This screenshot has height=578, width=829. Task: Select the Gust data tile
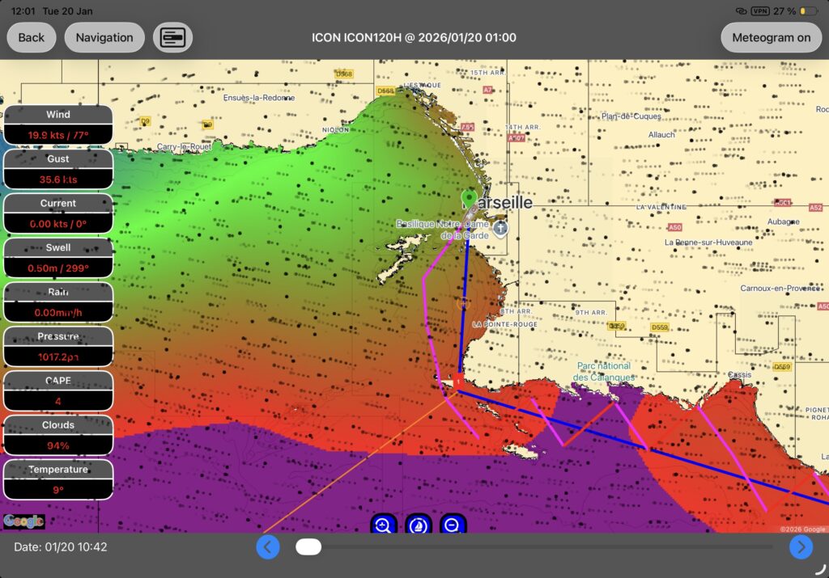(x=58, y=170)
